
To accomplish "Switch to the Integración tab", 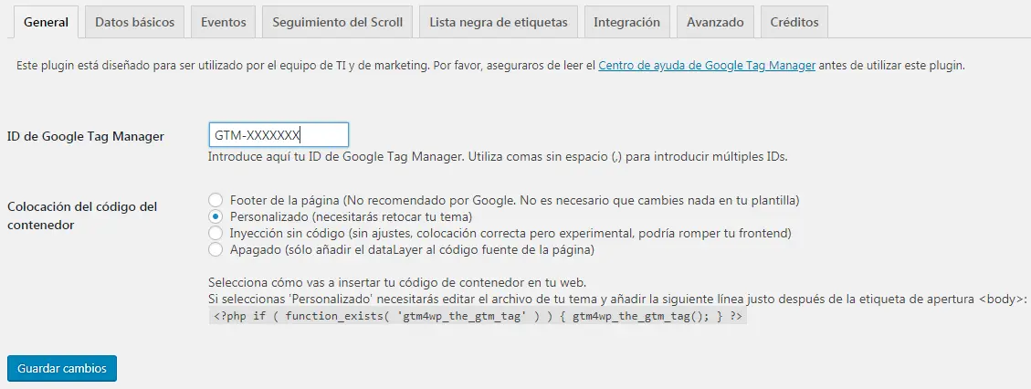I will 626,23.
